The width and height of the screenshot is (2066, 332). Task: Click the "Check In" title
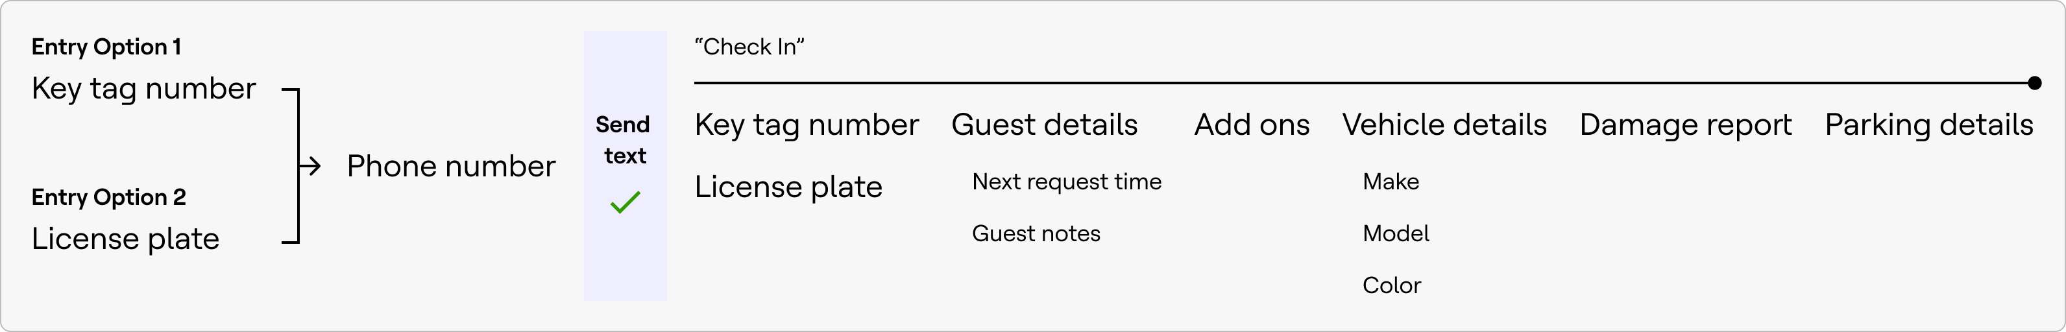tap(749, 47)
